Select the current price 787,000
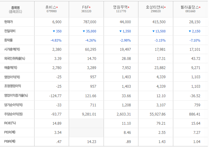The width and height of the screenshot is (209, 147). coord(90,22)
